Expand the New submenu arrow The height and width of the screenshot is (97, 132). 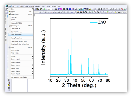click(32, 9)
